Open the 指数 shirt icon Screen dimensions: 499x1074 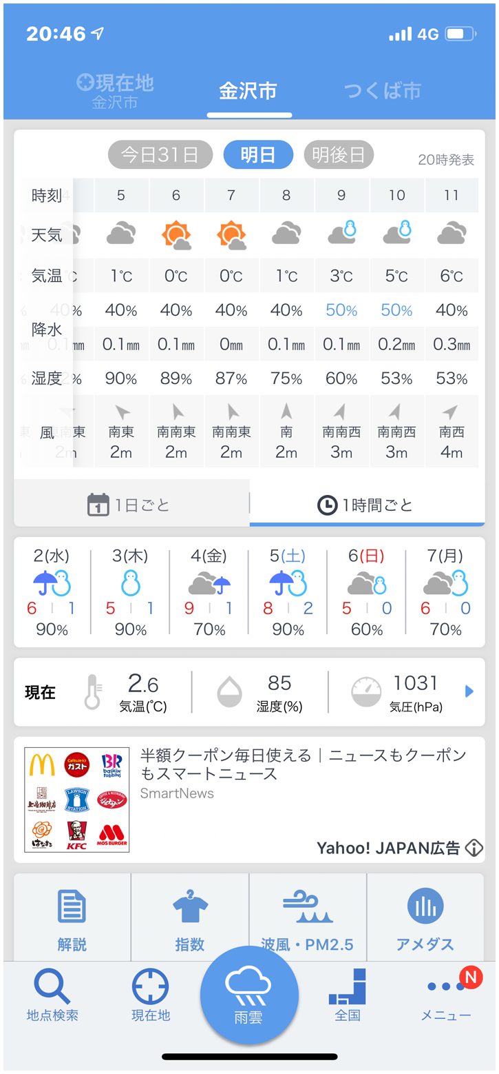(190, 907)
